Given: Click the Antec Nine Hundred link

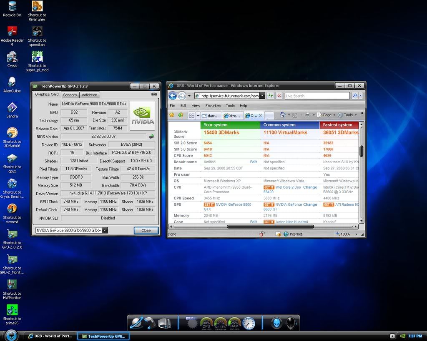Looking at the screenshot, I should 291,222.
